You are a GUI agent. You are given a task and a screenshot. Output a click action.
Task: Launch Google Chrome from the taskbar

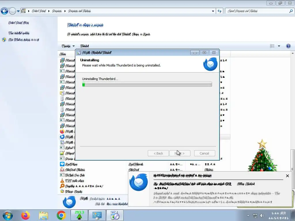pos(61,215)
